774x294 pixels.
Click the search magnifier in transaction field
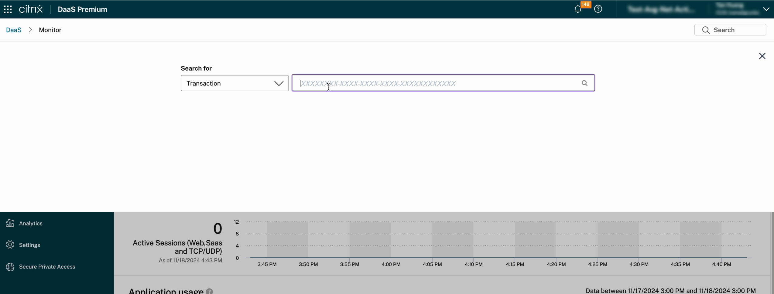pyautogui.click(x=584, y=83)
